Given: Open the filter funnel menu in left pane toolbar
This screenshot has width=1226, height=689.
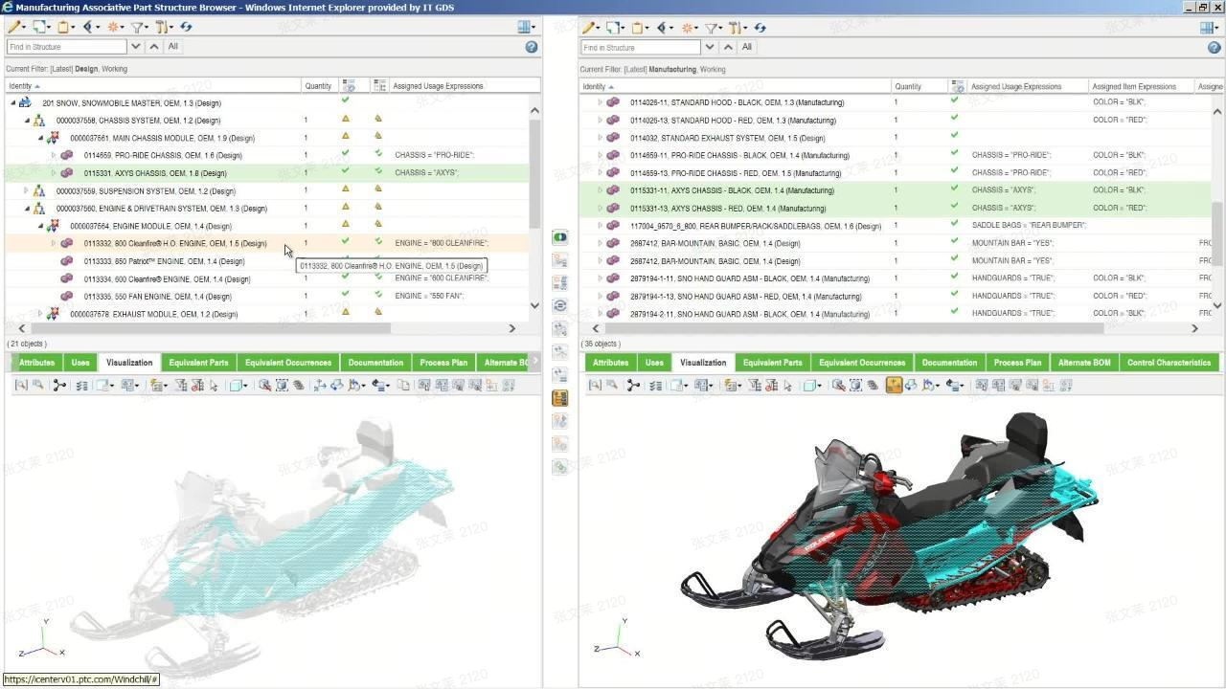Looking at the screenshot, I should tap(138, 27).
